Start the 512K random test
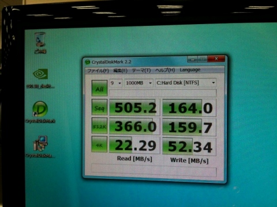The image size is (277, 207). (x=99, y=126)
